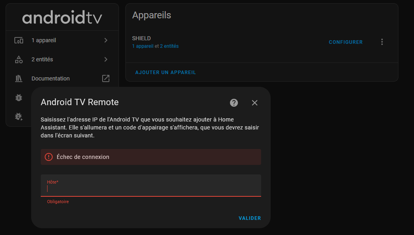Expand the 1 appareil row chevron

point(106,40)
